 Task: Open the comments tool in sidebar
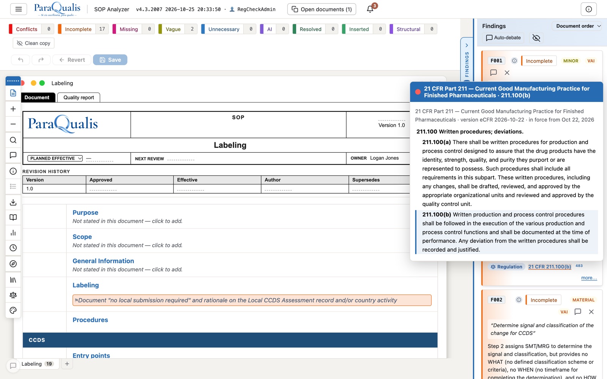[13, 155]
